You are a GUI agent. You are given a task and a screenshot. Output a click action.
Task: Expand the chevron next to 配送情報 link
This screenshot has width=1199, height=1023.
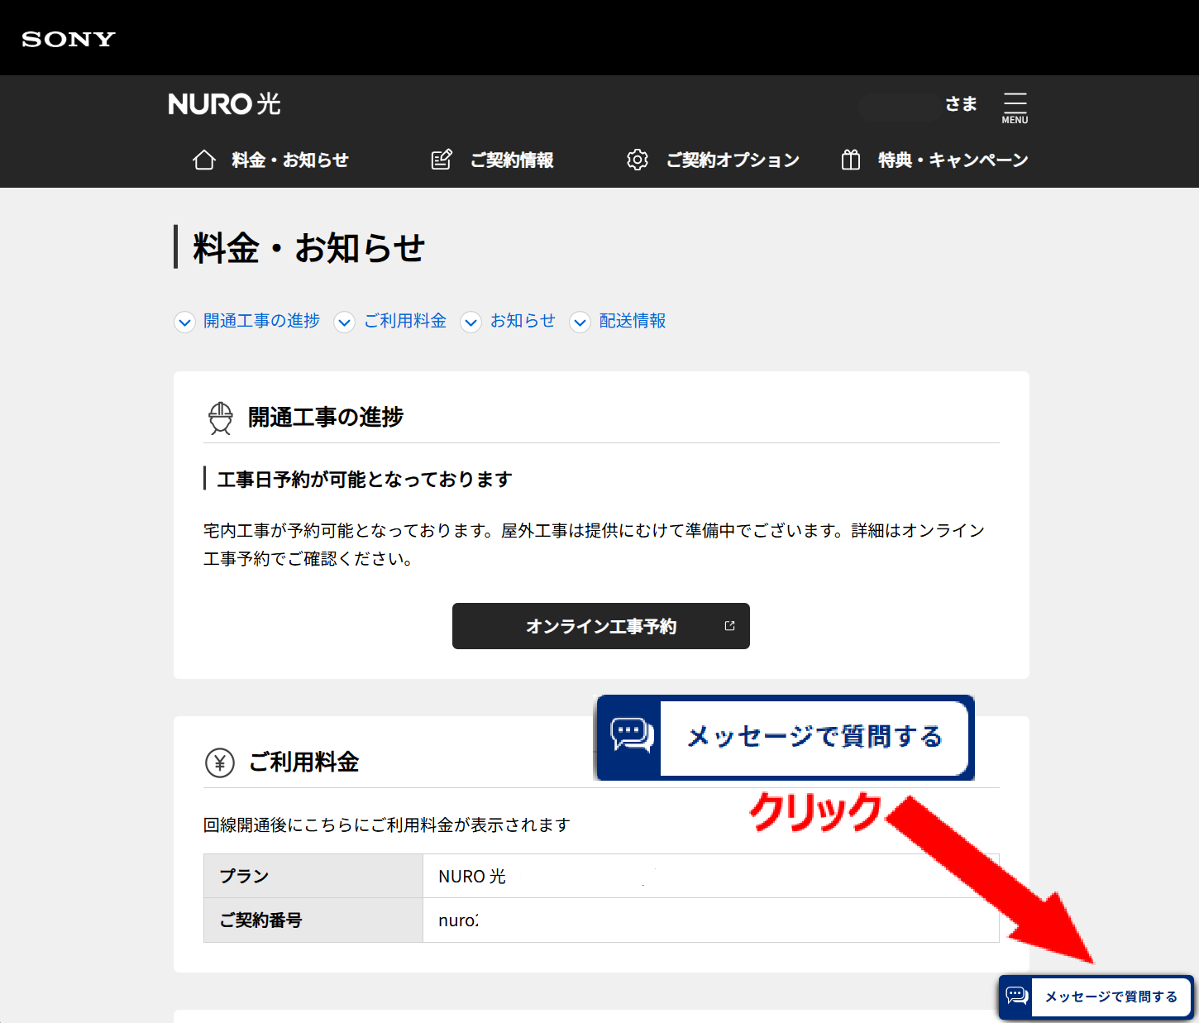(x=580, y=322)
